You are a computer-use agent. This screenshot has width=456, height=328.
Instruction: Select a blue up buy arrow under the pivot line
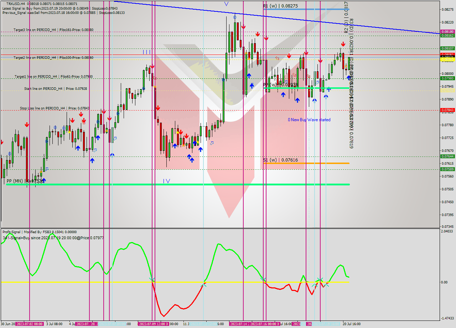point(283,95)
